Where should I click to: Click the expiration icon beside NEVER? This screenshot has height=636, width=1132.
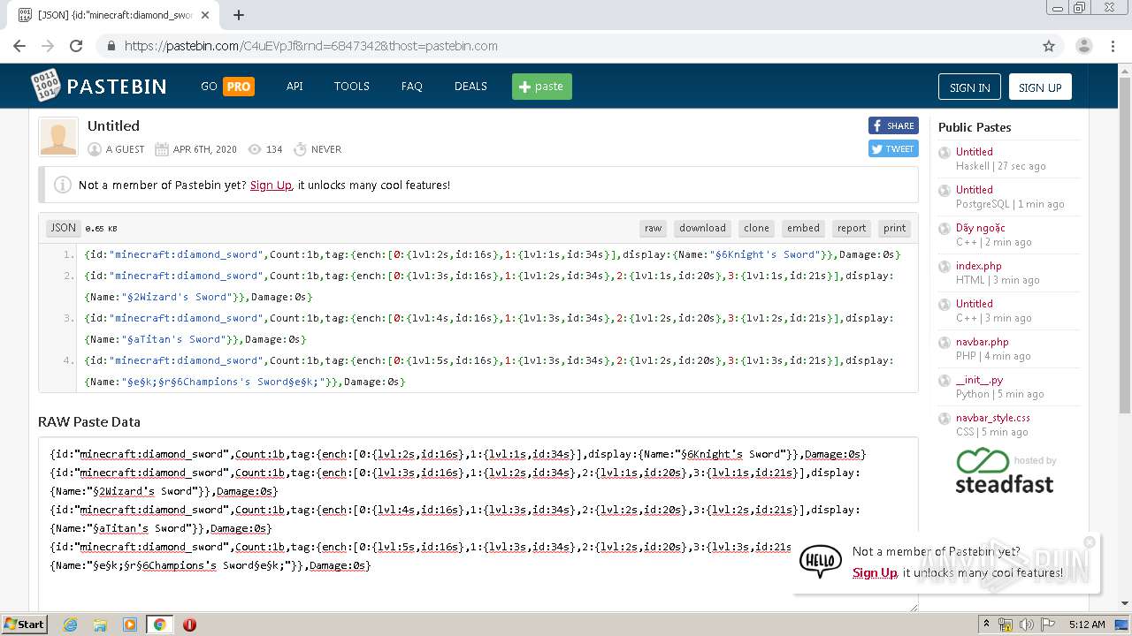pyautogui.click(x=300, y=149)
